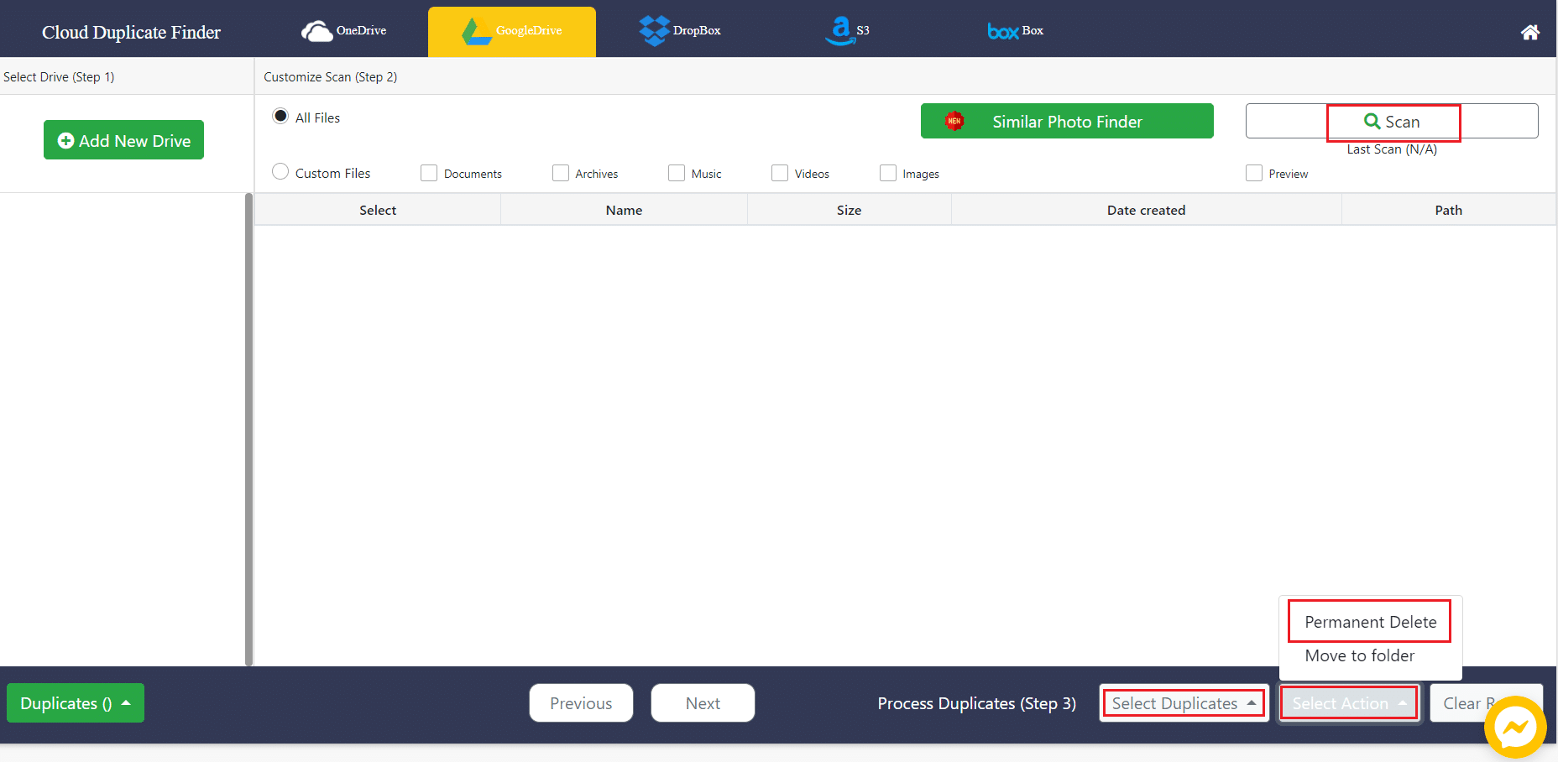
Task: Click the Select Drive (Step 1) label
Action: (x=59, y=76)
